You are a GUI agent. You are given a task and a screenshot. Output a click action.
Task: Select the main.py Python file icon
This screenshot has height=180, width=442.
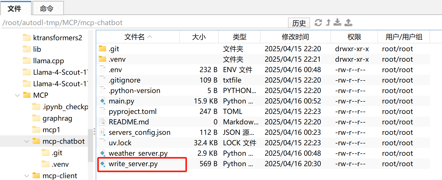pos(103,101)
